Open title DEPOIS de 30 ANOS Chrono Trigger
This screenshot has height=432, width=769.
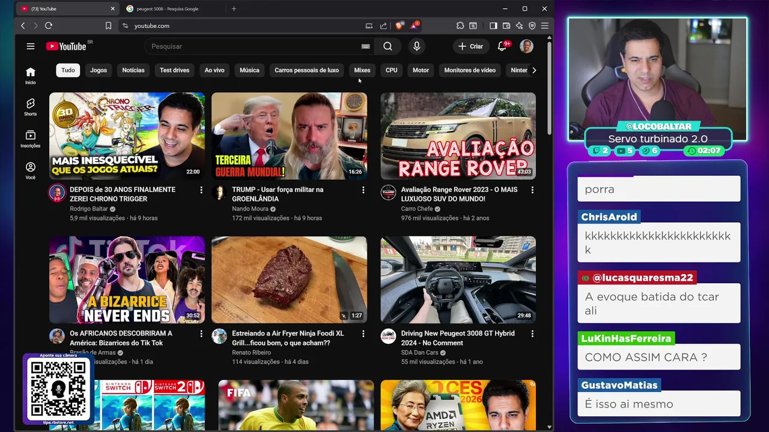tap(123, 194)
